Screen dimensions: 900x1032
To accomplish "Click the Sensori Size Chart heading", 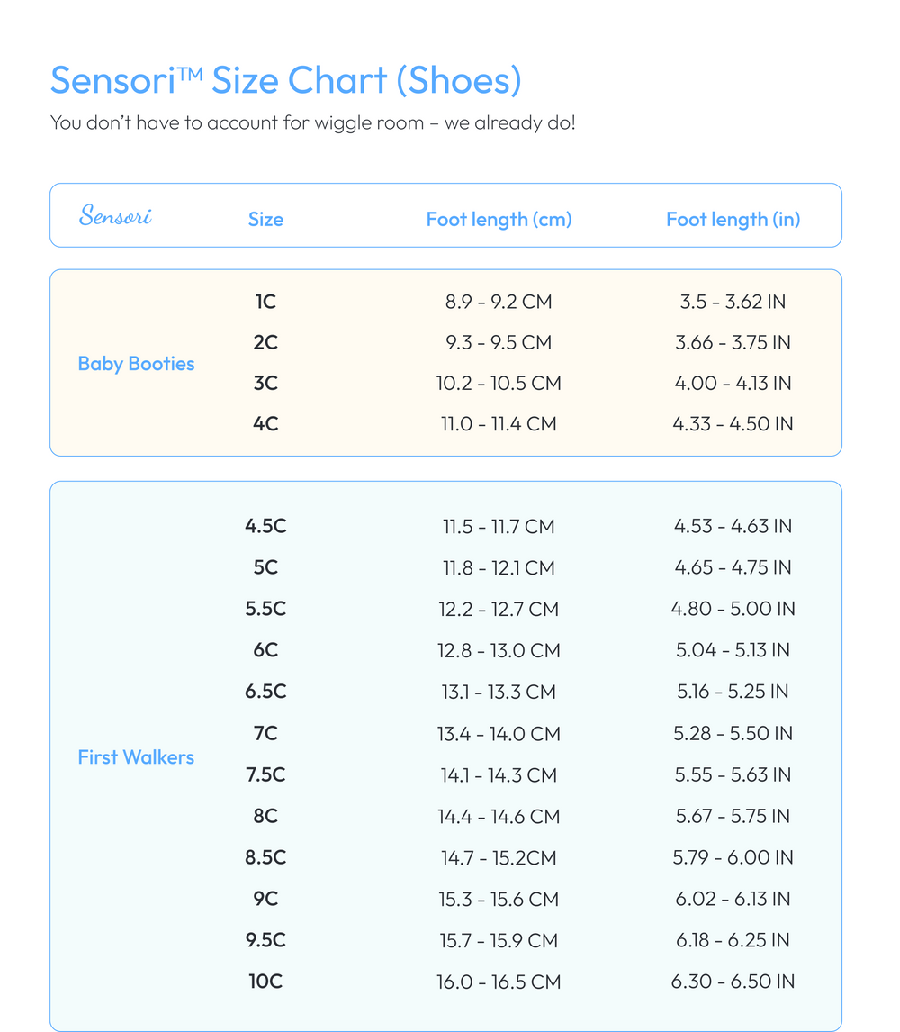I will (x=286, y=81).
